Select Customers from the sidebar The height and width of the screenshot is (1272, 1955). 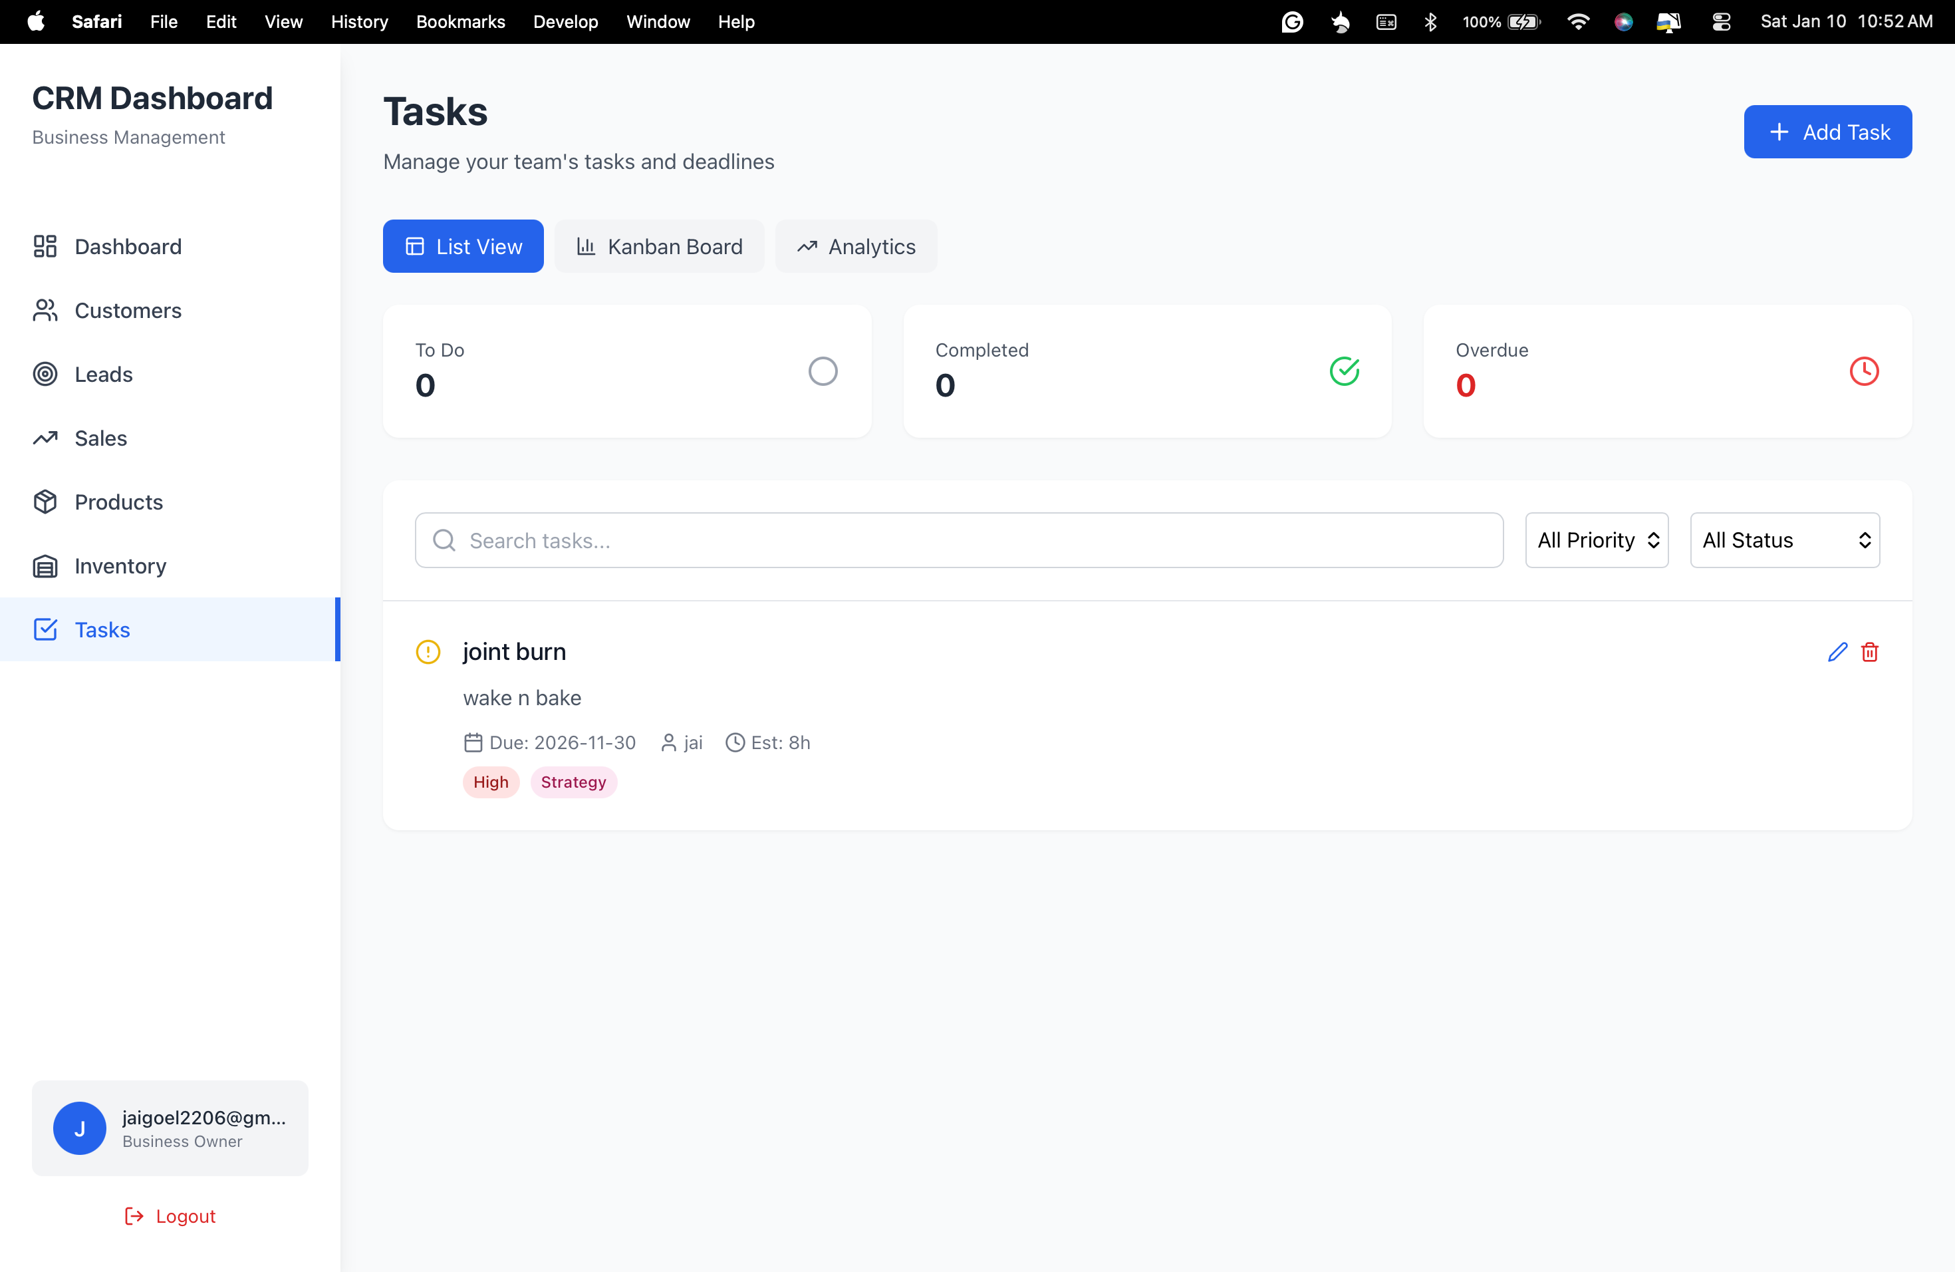[x=127, y=311]
